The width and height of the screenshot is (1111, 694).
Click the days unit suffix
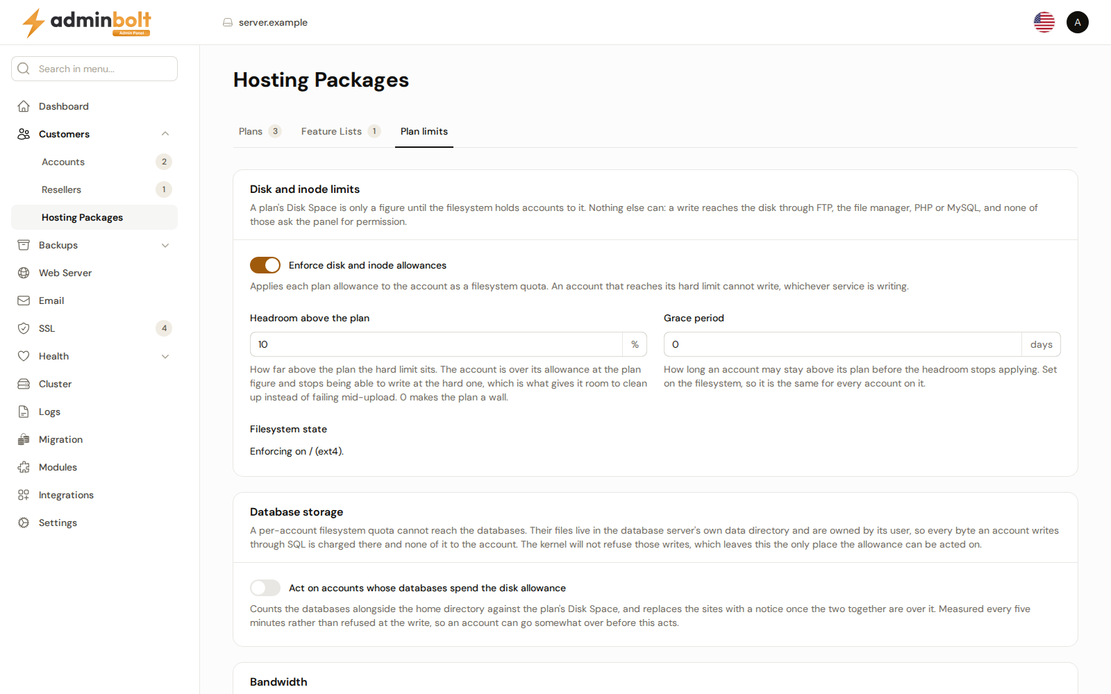(x=1042, y=344)
